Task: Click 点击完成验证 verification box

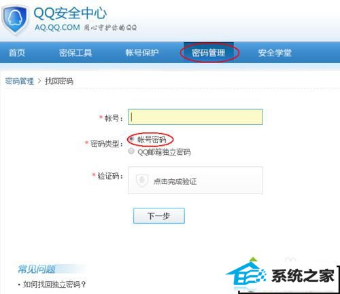Action: pyautogui.click(x=195, y=181)
